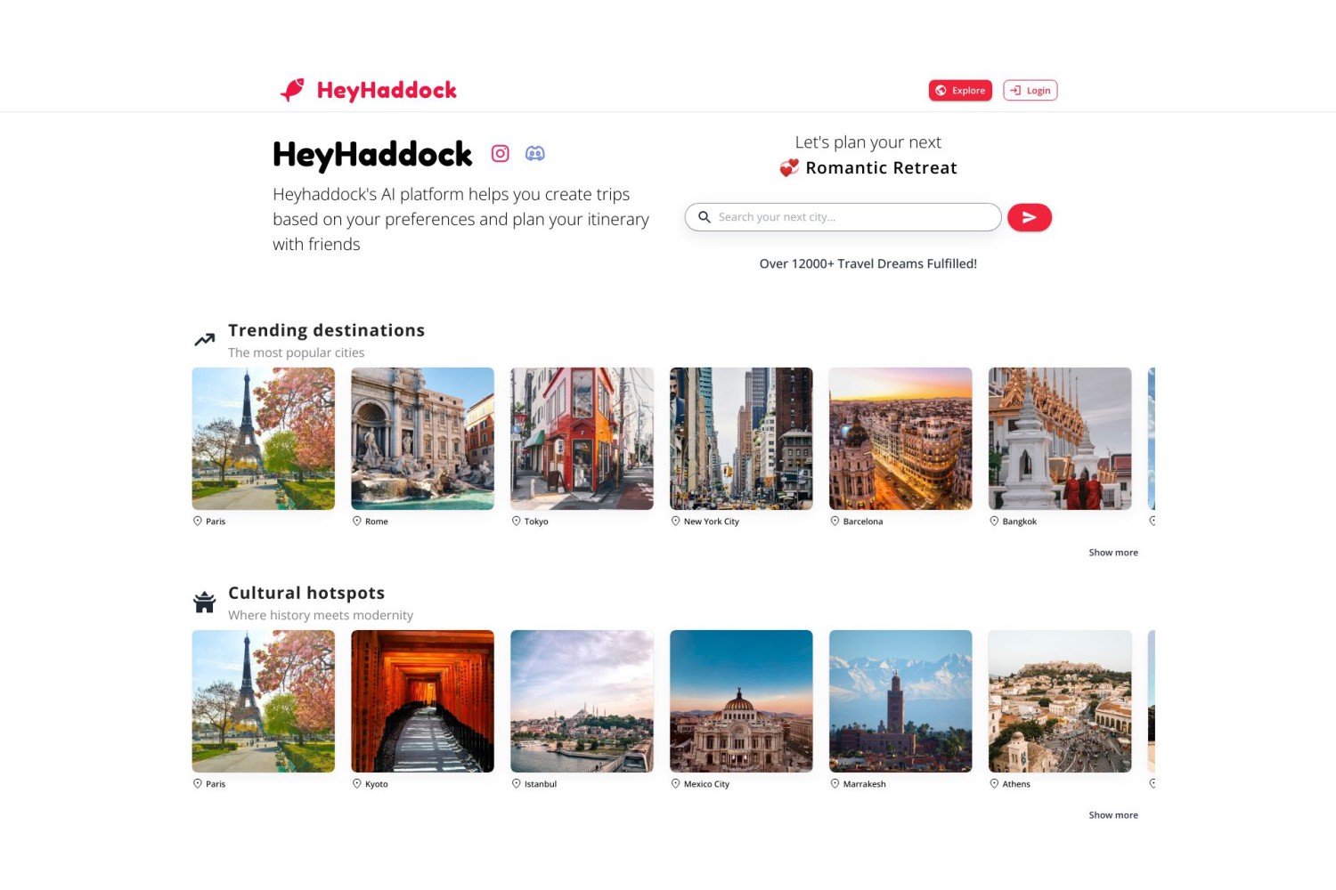Click the trending arrow icon
Image resolution: width=1336 pixels, height=890 pixels.
[x=205, y=339]
